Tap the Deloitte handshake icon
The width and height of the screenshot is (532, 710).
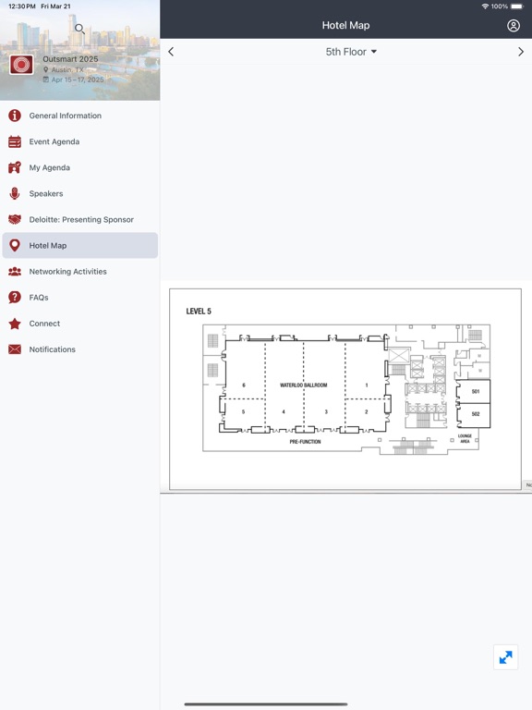15,220
